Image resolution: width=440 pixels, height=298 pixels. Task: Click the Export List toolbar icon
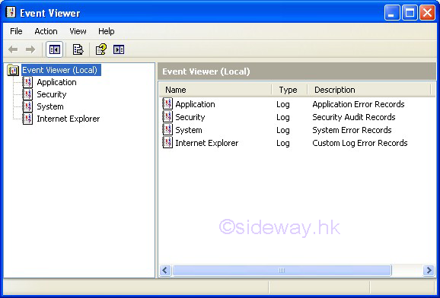[78, 49]
